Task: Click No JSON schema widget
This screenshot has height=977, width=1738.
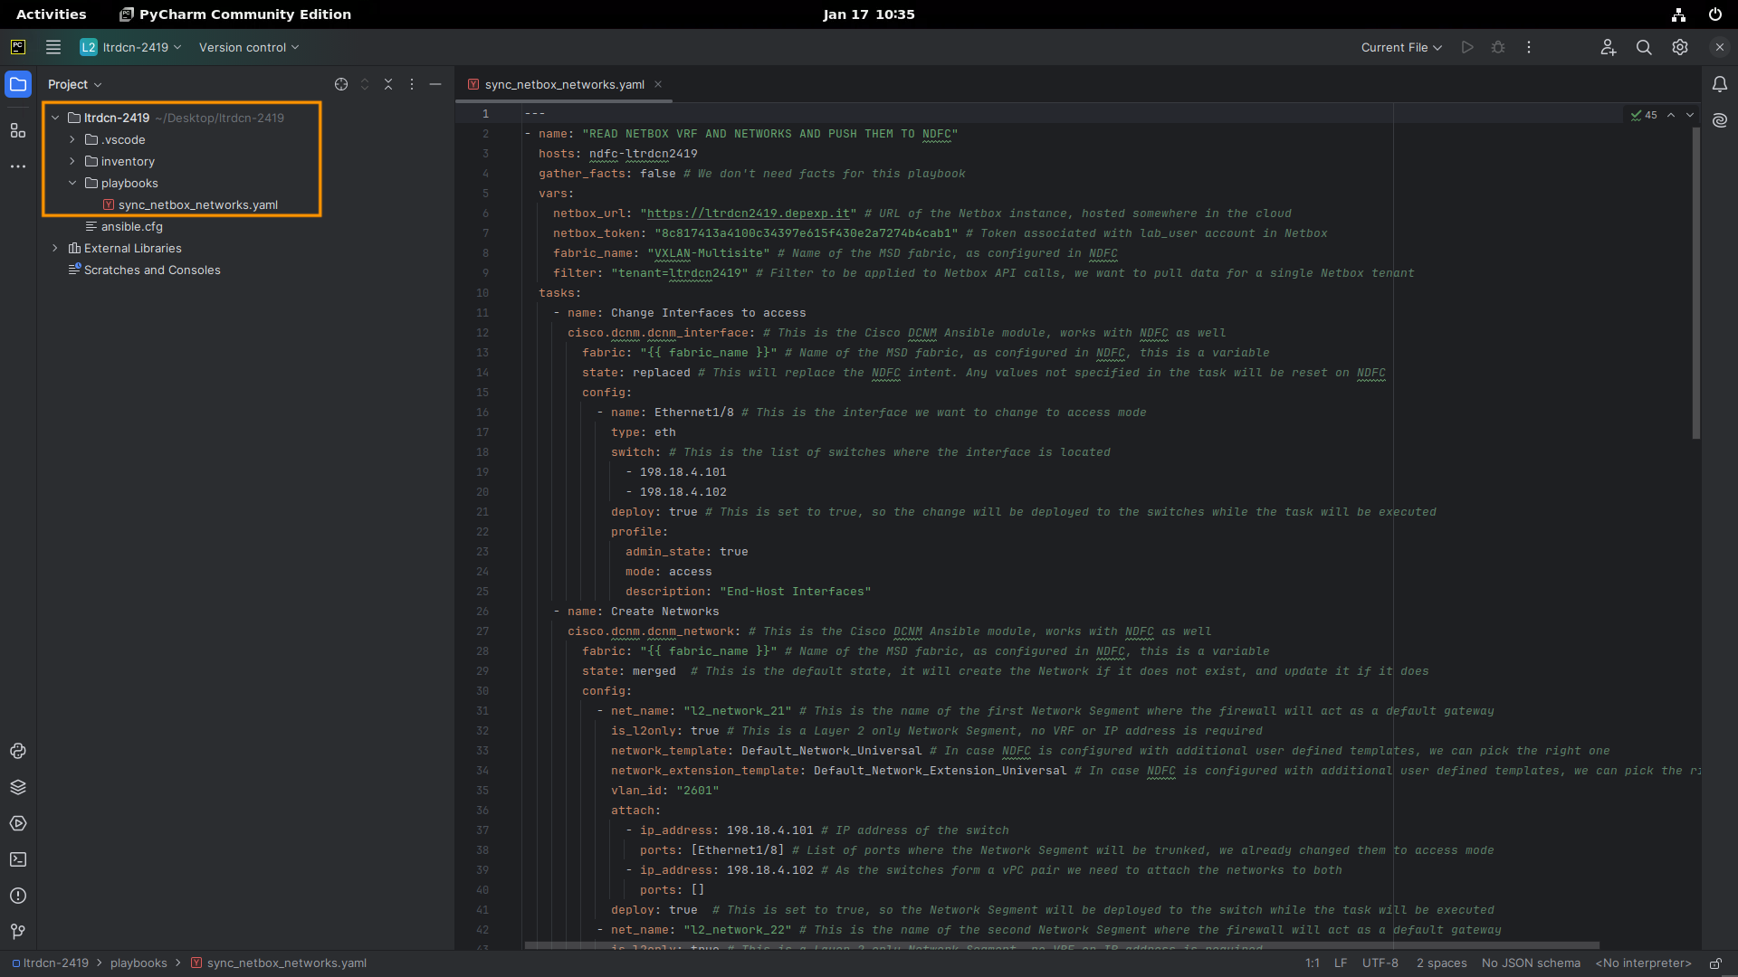Action: (x=1531, y=963)
